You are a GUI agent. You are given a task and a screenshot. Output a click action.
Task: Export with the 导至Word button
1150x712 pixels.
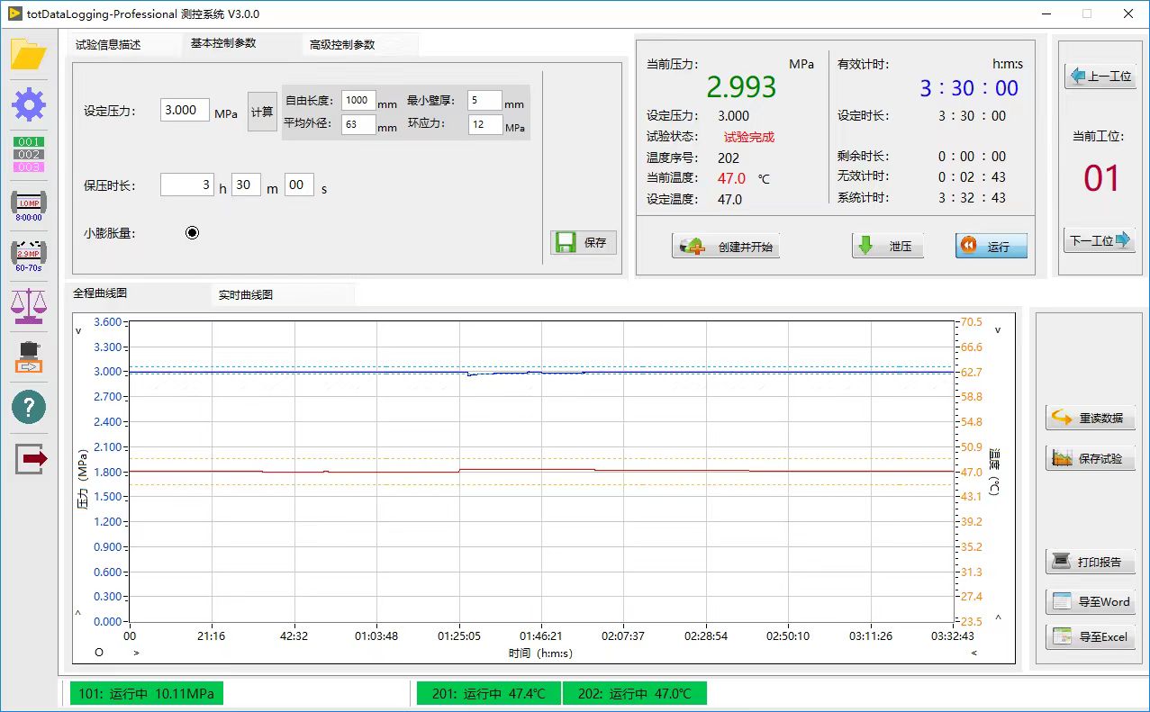point(1091,601)
